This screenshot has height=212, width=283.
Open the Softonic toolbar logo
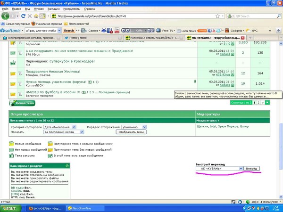[10, 31]
